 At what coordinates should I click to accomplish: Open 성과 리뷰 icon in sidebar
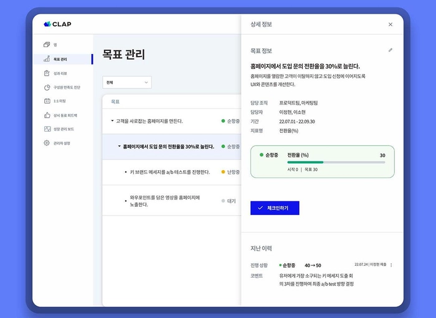pyautogui.click(x=47, y=73)
